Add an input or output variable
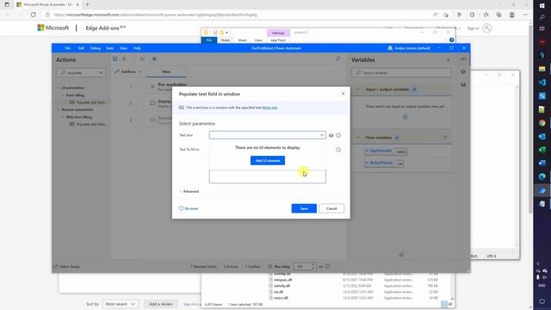 tap(405, 117)
